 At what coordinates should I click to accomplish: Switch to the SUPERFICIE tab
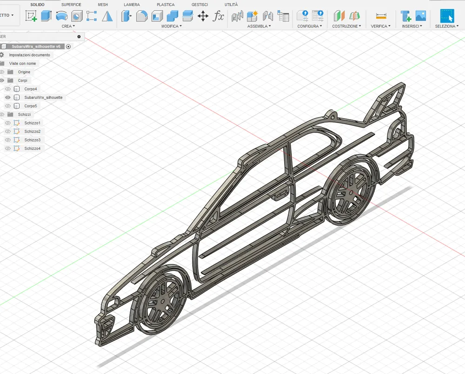click(x=71, y=5)
